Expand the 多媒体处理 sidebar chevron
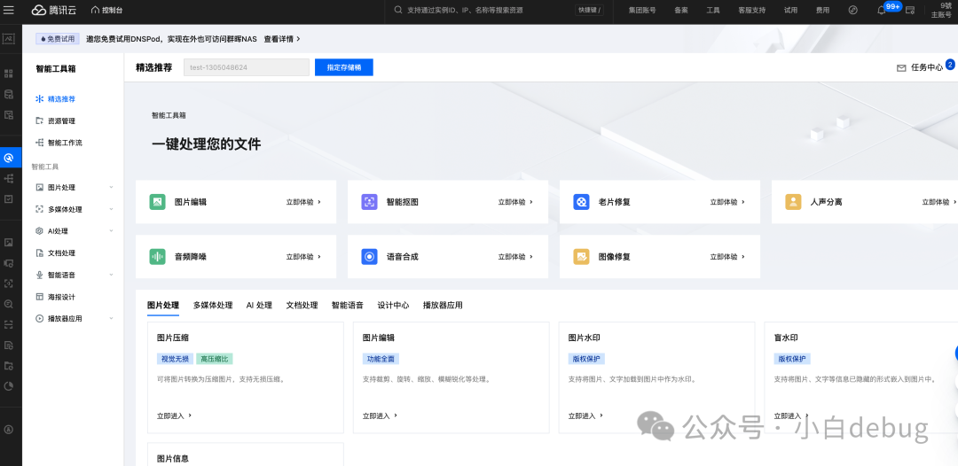 111,209
